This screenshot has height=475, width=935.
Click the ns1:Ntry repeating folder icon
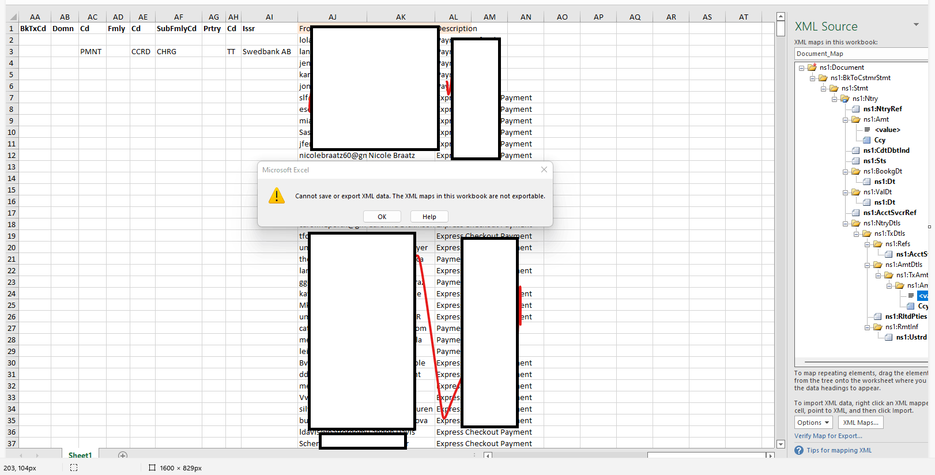[x=844, y=99]
